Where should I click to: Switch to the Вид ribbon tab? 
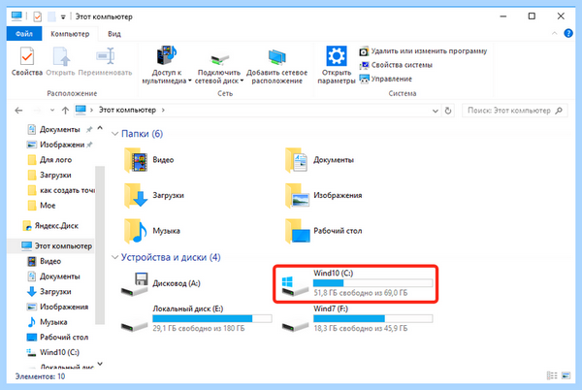(114, 34)
